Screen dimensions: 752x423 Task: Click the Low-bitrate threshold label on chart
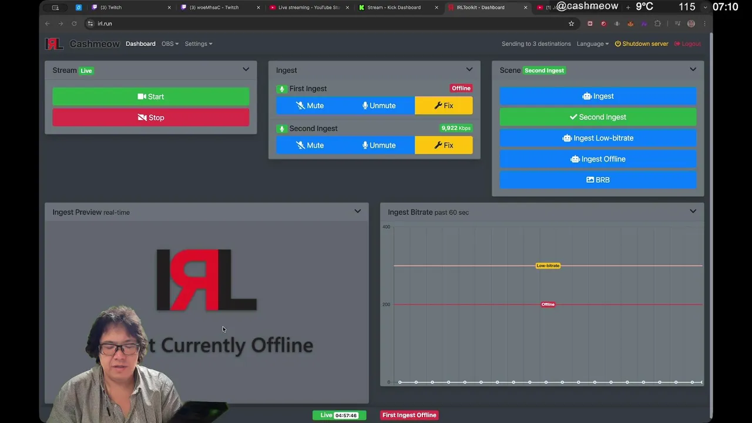(548, 266)
